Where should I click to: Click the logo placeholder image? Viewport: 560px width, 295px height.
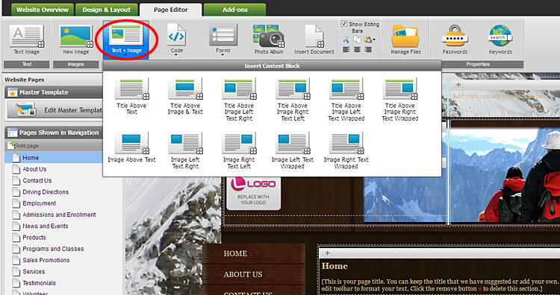point(253,193)
